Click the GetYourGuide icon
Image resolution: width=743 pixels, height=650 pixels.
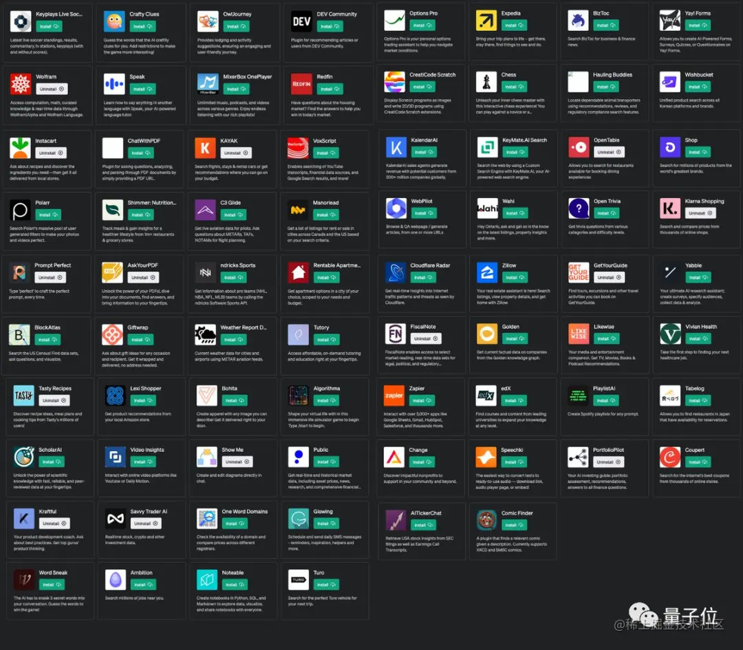(578, 272)
